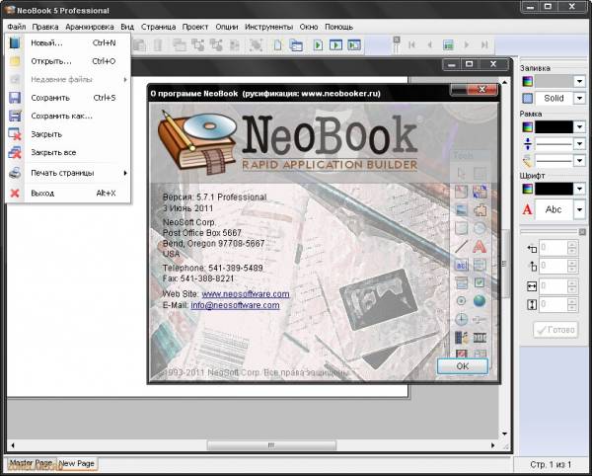592x476 pixels.
Task: Click the floppy disk icon for Сохранить
Action: click(x=15, y=98)
